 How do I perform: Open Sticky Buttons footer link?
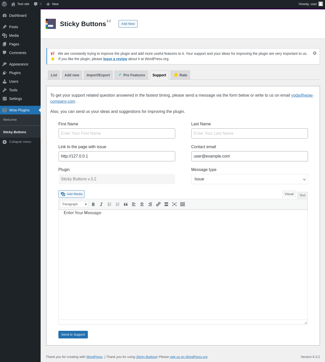pyautogui.click(x=147, y=357)
